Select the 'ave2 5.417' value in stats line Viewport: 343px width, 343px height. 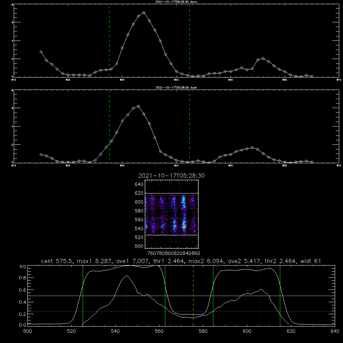tap(245, 261)
